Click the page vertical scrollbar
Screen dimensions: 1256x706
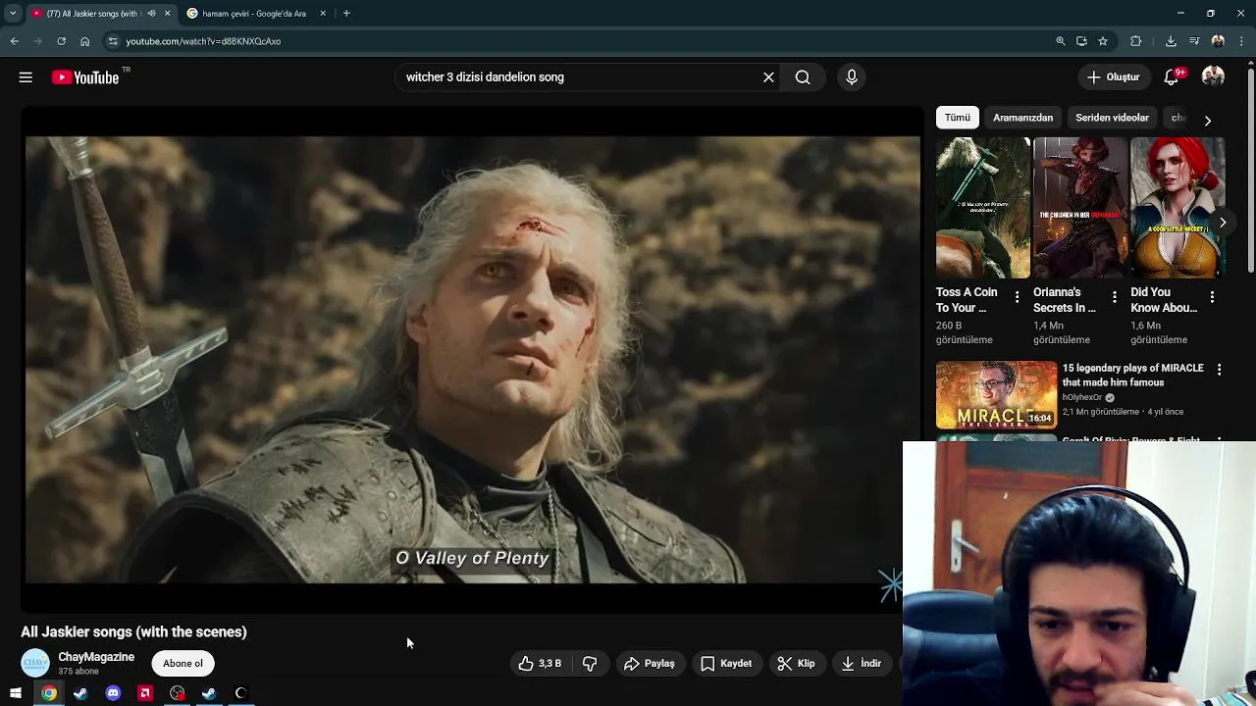[1250, 172]
